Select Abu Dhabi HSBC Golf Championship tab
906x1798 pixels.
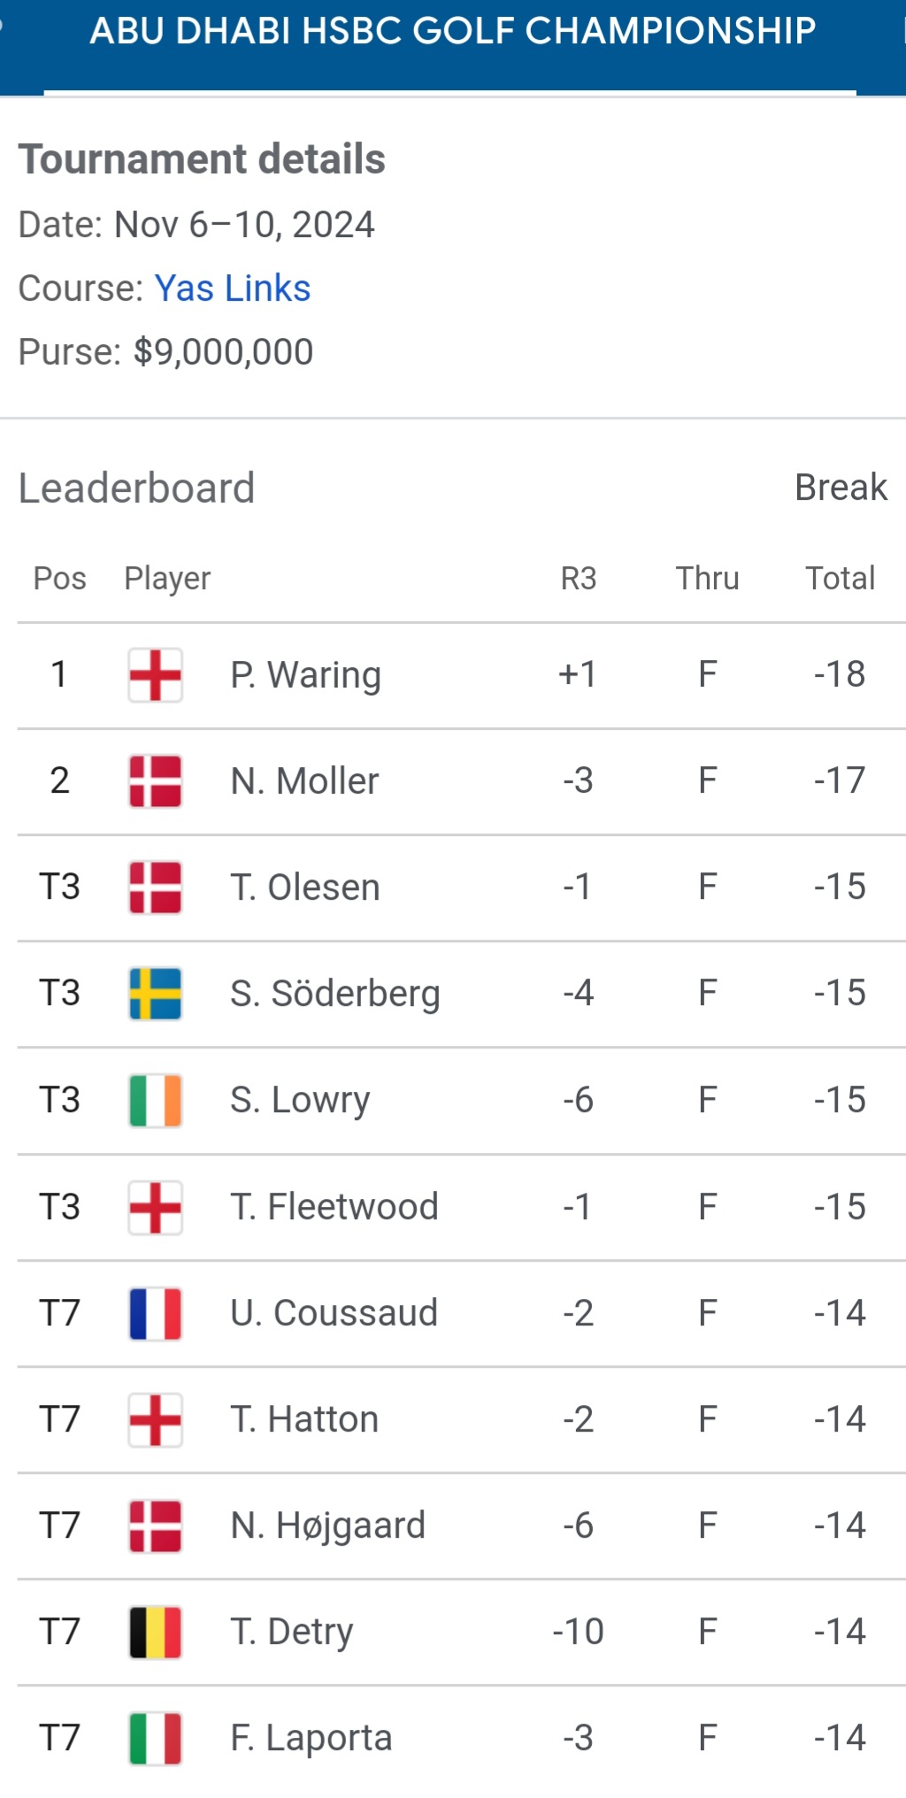pos(452,32)
